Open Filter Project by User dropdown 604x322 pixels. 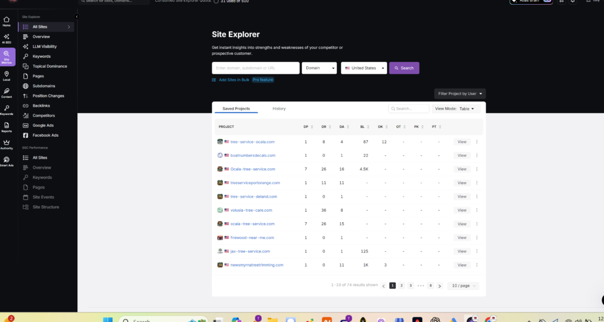[460, 94]
